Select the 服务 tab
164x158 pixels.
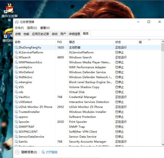86,34
